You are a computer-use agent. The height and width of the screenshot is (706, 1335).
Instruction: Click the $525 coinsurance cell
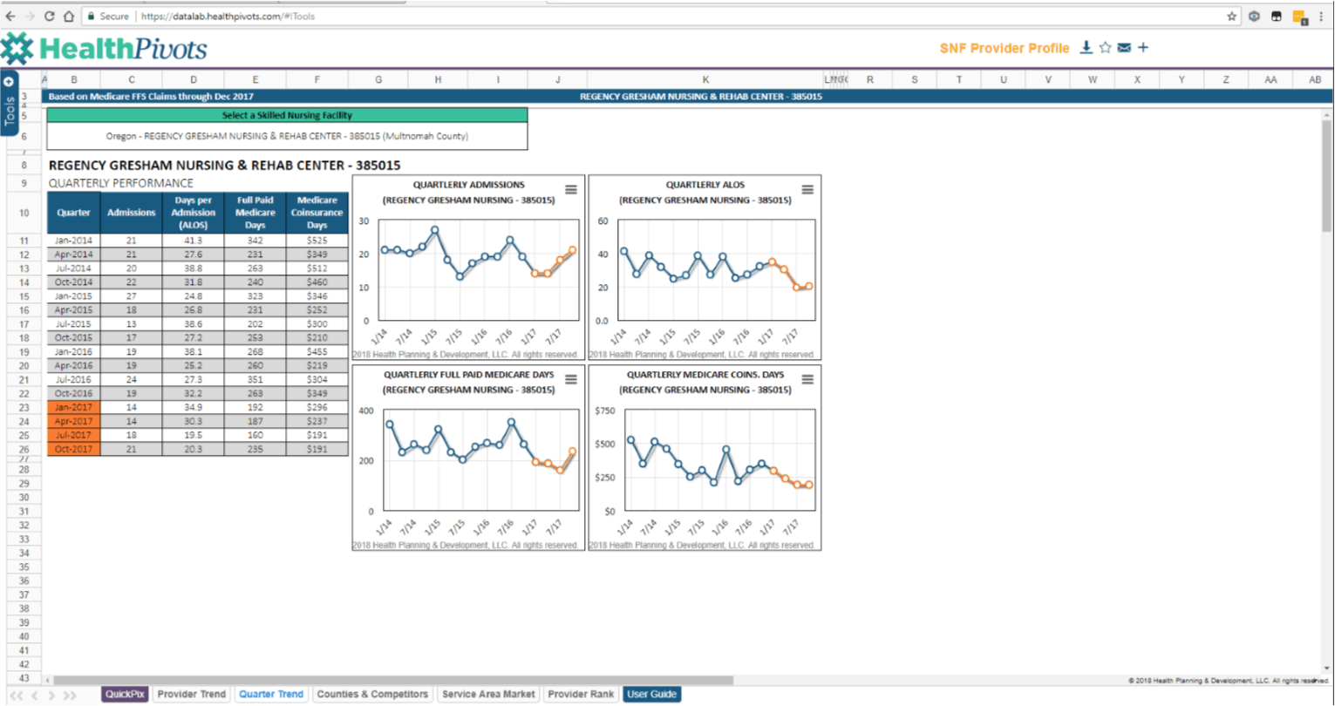click(x=317, y=240)
